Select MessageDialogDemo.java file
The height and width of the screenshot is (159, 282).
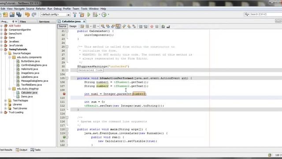[x=34, y=81]
